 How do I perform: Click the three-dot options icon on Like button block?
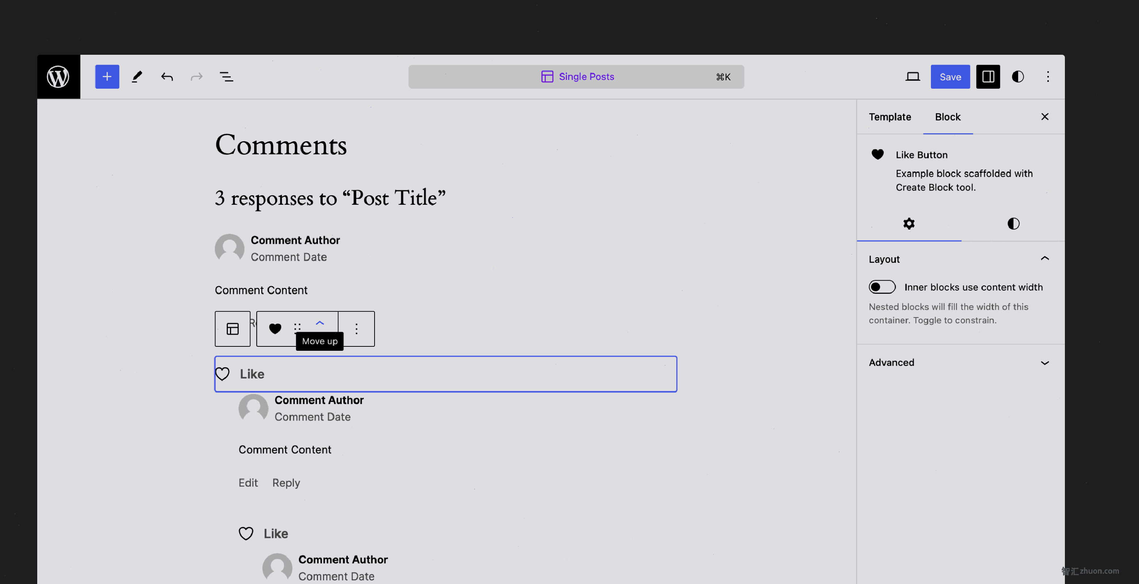[x=357, y=328]
